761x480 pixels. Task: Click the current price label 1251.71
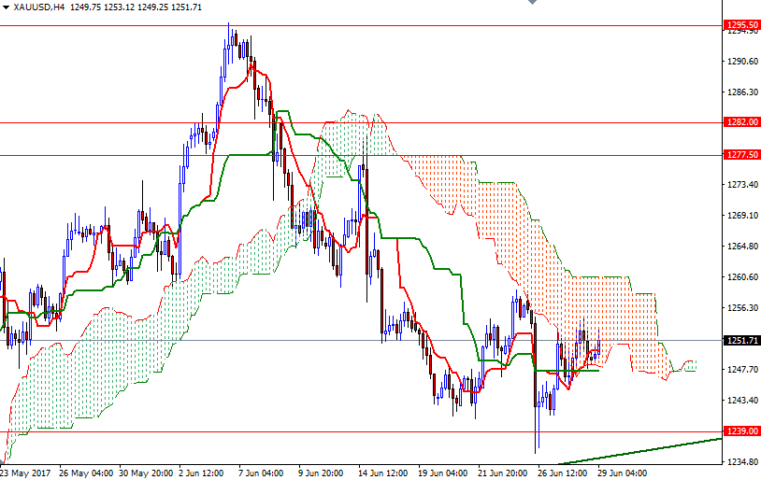(741, 340)
